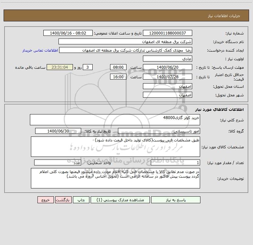253x245 pixels.
Task: Click the خروج exit button
Action: tap(45, 200)
